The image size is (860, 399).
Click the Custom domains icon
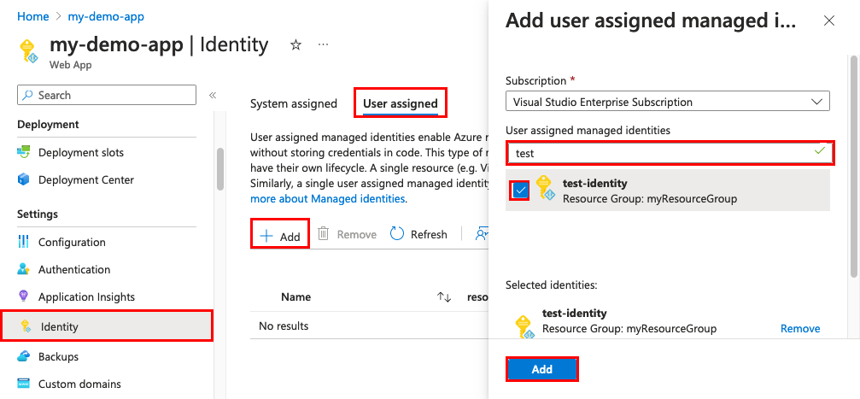(x=24, y=384)
